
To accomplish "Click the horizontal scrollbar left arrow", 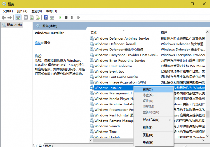I will 91,141.
